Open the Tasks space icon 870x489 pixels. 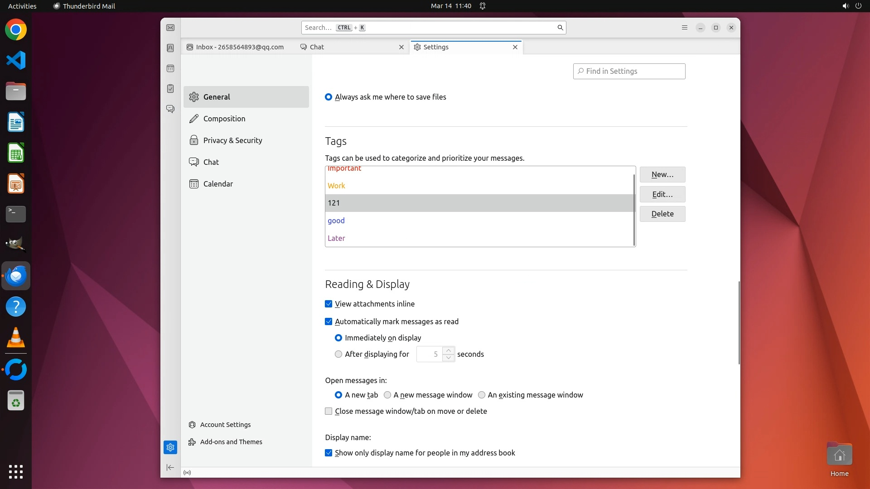pyautogui.click(x=170, y=89)
